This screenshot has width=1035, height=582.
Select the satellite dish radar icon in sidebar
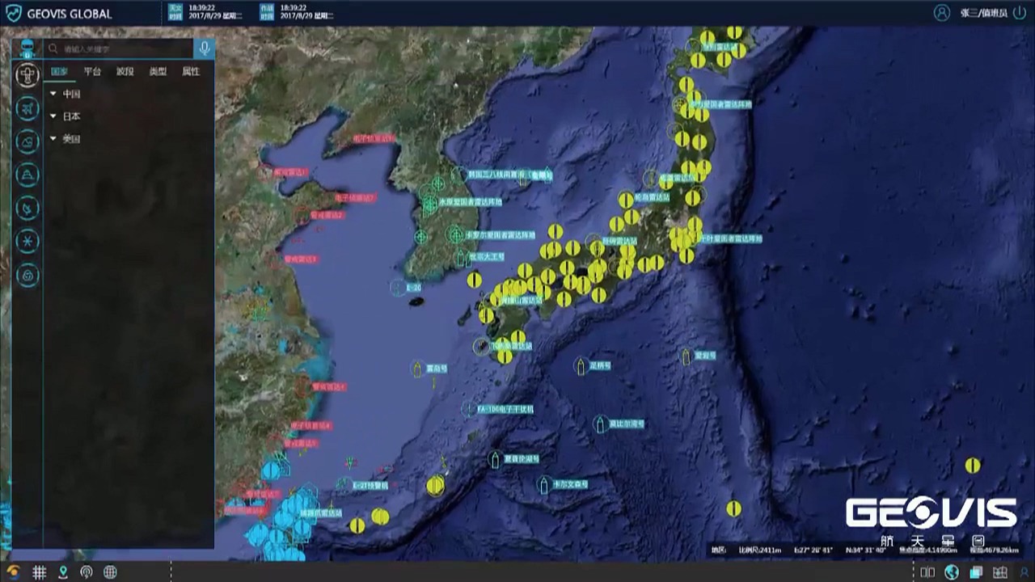coord(27,209)
